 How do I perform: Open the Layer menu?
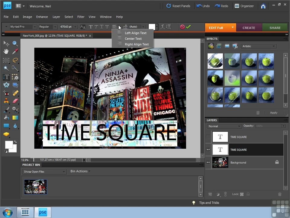56,17
